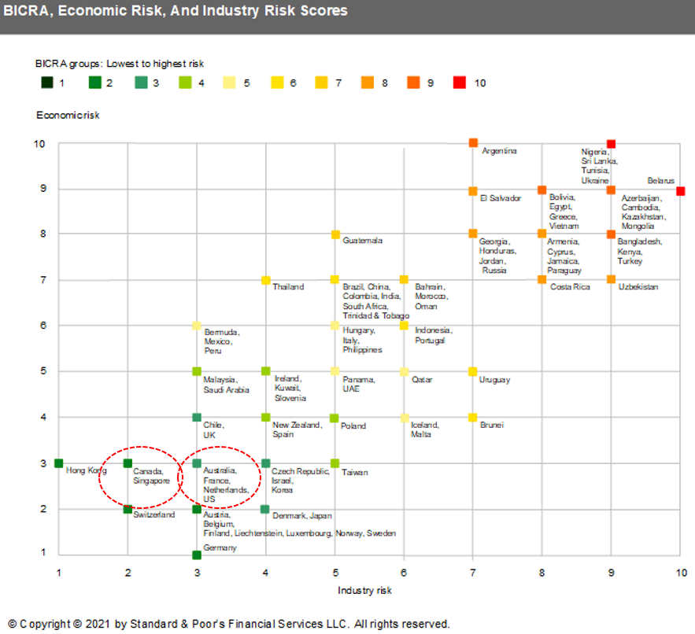Click the Argentina data point marker
The image size is (695, 634).
(x=473, y=143)
